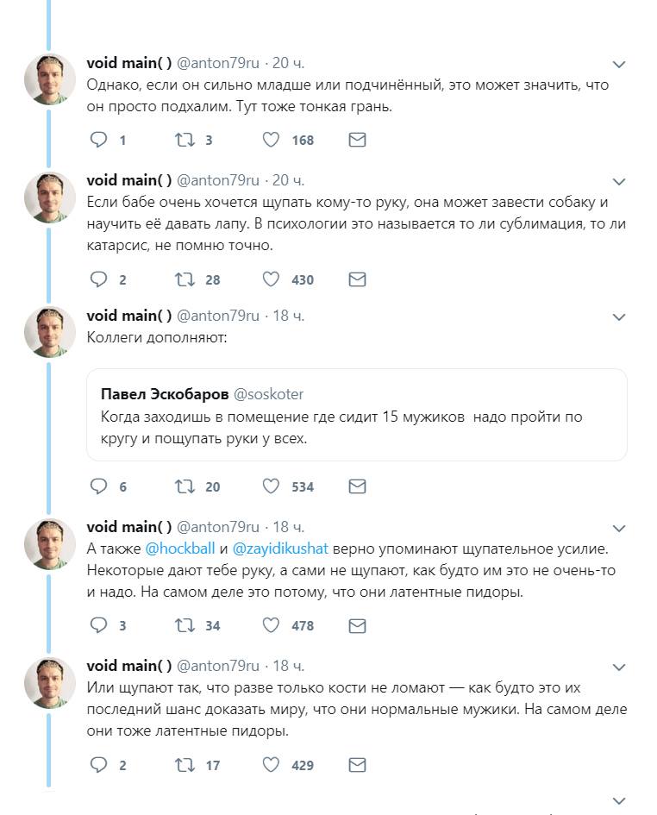The image size is (657, 815).
Task: Open chevron menu on the @hockball mention tweet
Action: pos(618,529)
